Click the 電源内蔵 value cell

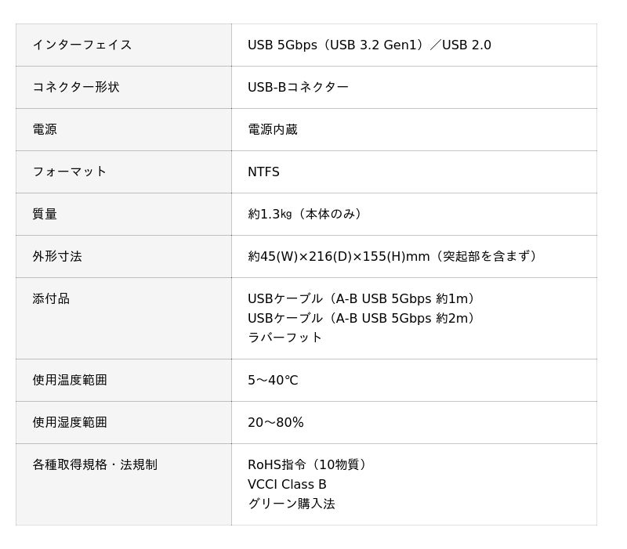tap(273, 130)
